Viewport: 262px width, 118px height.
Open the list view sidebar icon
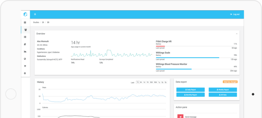click(25, 37)
